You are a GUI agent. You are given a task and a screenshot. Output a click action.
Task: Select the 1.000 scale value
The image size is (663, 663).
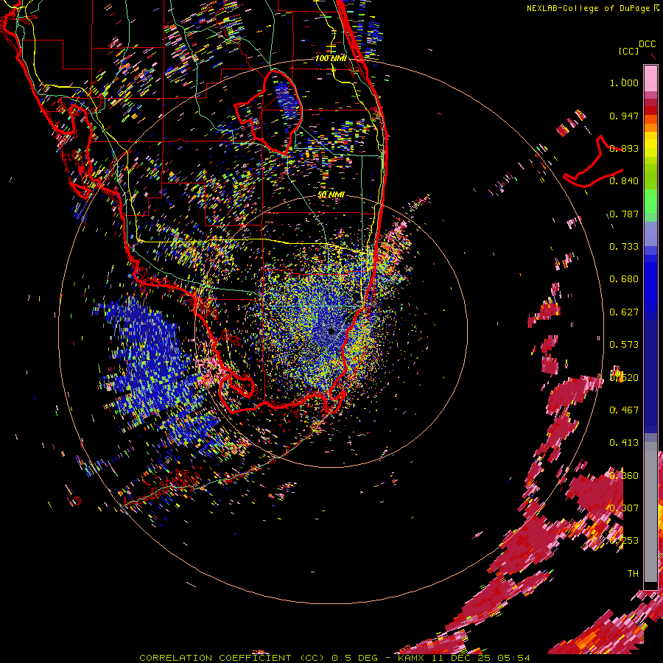tap(624, 83)
